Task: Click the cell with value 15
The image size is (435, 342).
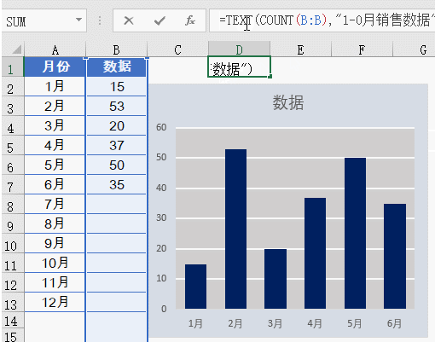Action: tap(117, 86)
